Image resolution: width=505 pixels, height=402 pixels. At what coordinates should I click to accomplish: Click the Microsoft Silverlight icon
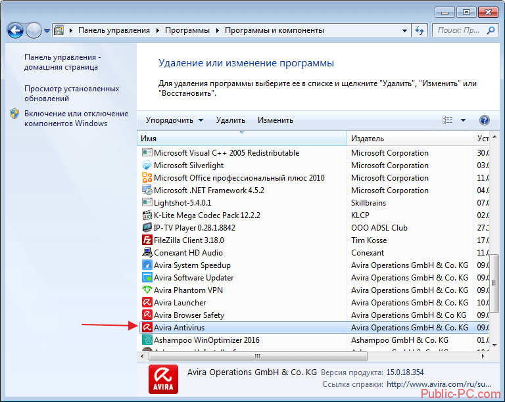pos(147,165)
